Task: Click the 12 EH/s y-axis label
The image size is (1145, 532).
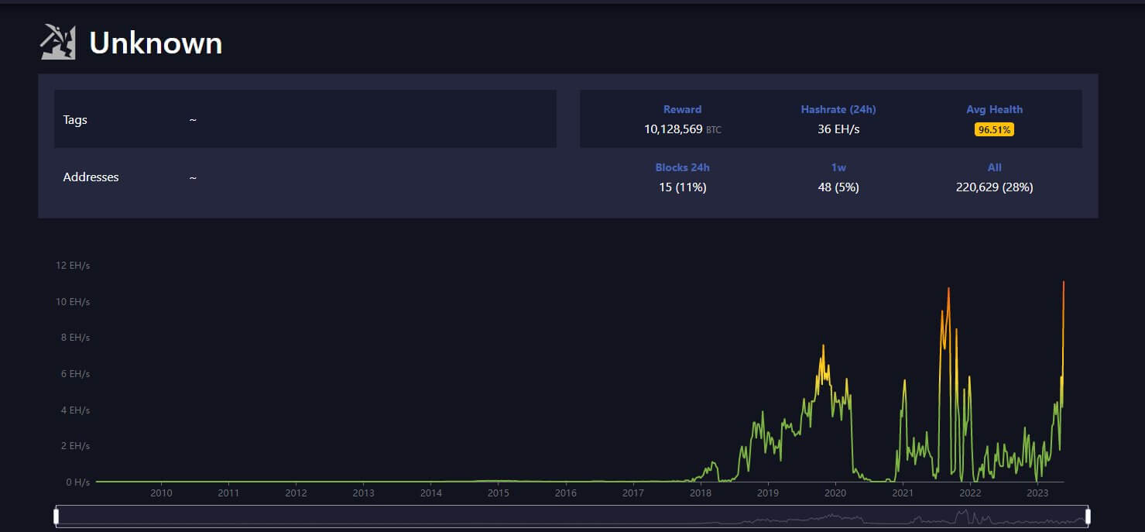Action: pyautogui.click(x=72, y=265)
